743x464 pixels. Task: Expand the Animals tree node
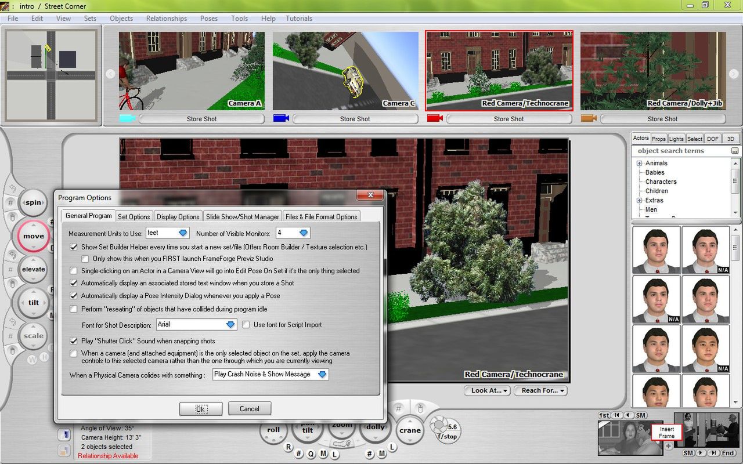(639, 164)
